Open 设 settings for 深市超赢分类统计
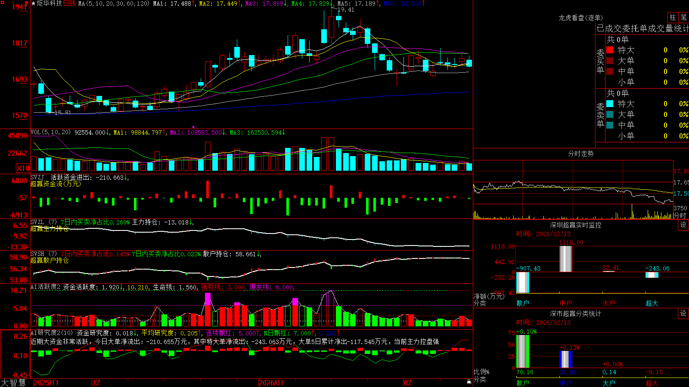The width and height of the screenshot is (689, 387). pyautogui.click(x=683, y=313)
